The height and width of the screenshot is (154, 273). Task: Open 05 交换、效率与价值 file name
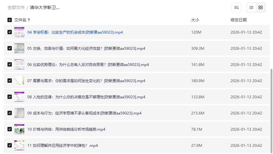point(86,49)
